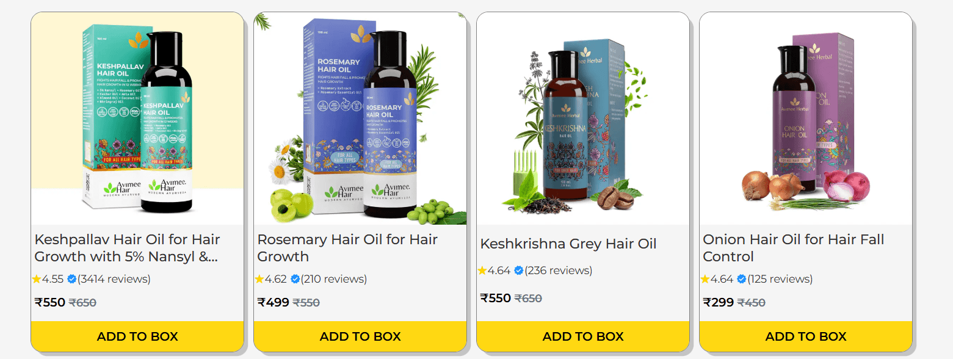953x359 pixels.
Task: Open Rosemary Hair Oil product image
Action: point(360,118)
